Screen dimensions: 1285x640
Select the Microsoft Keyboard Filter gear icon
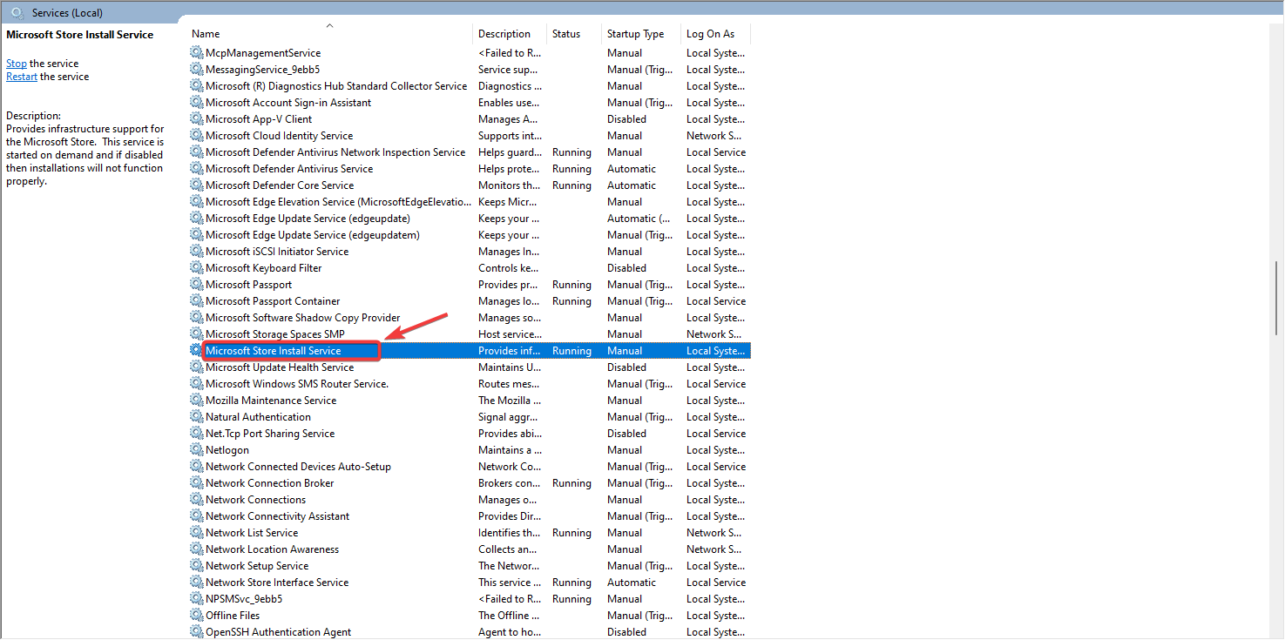pos(197,268)
